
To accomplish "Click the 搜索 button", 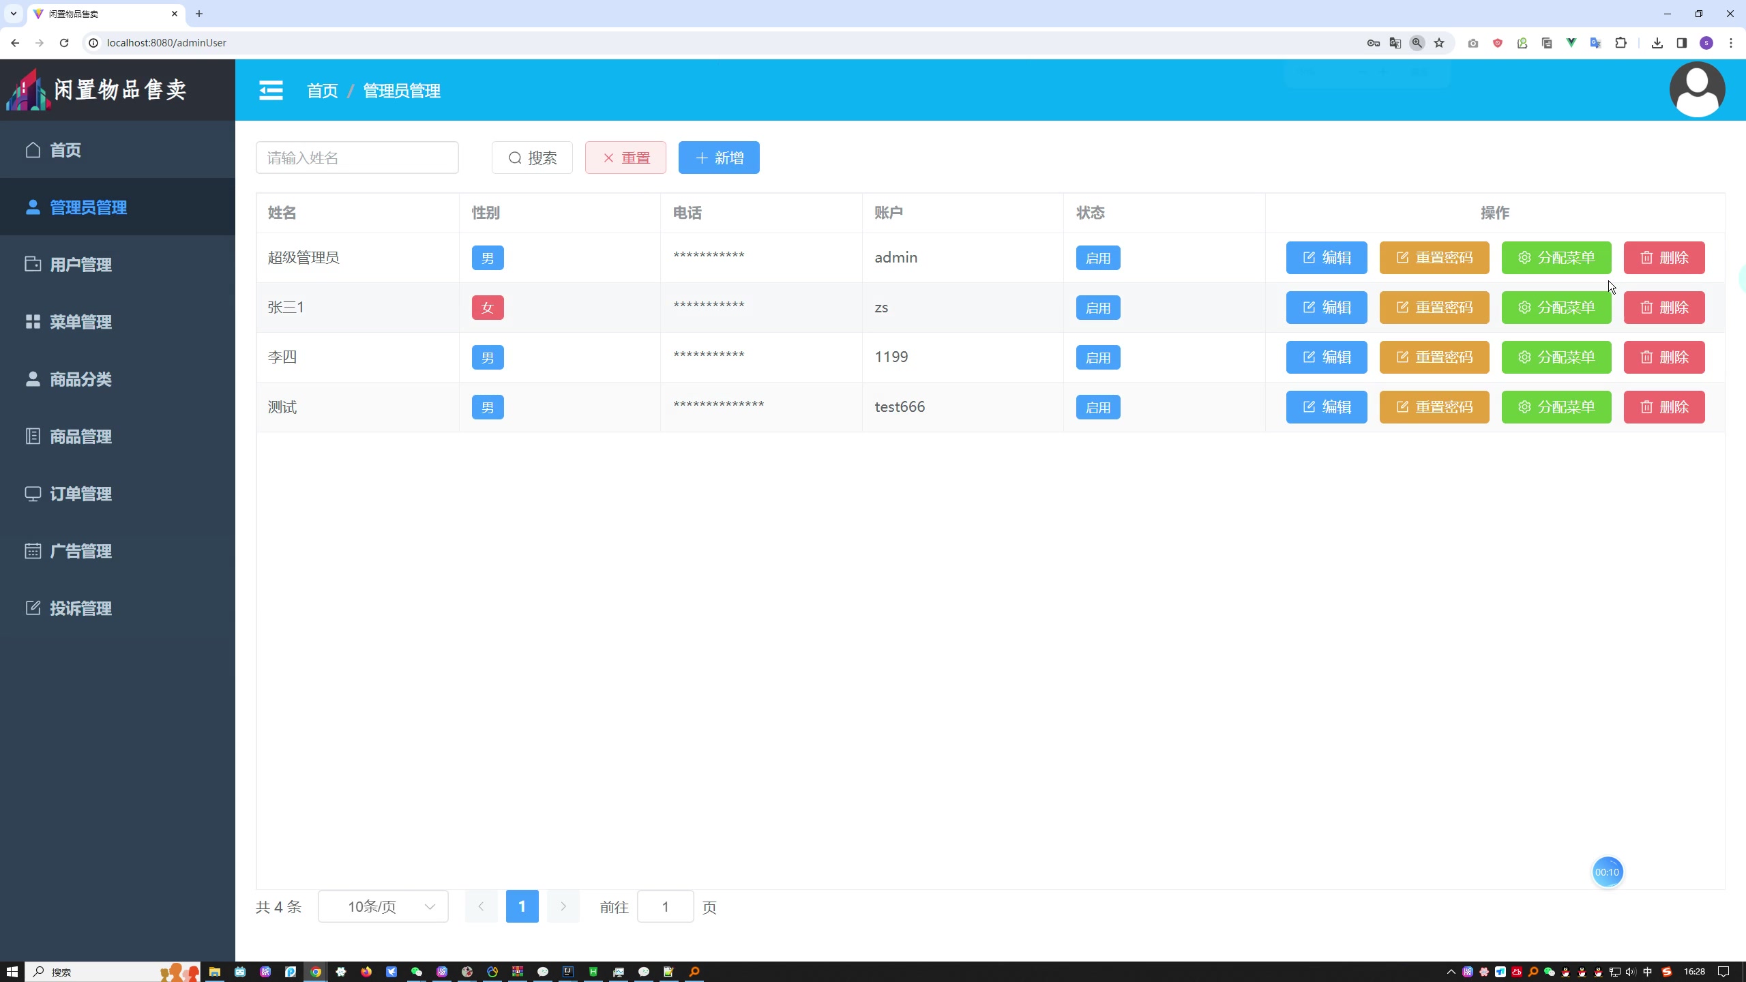I will pos(532,158).
